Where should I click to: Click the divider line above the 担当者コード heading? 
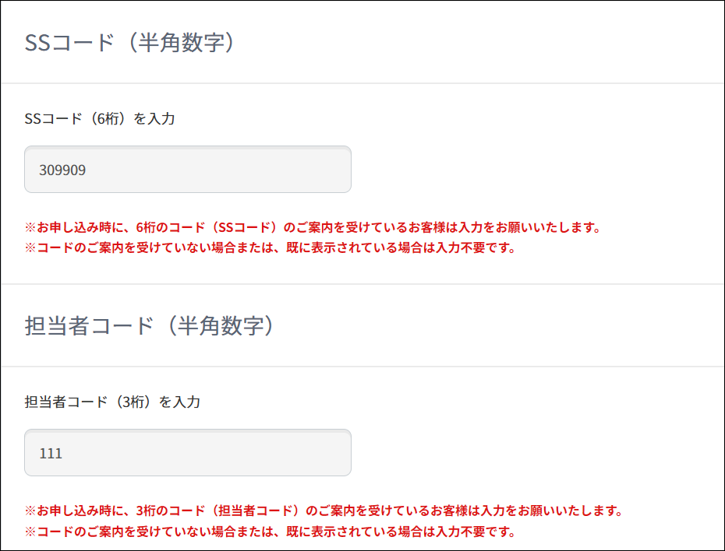coord(362,284)
